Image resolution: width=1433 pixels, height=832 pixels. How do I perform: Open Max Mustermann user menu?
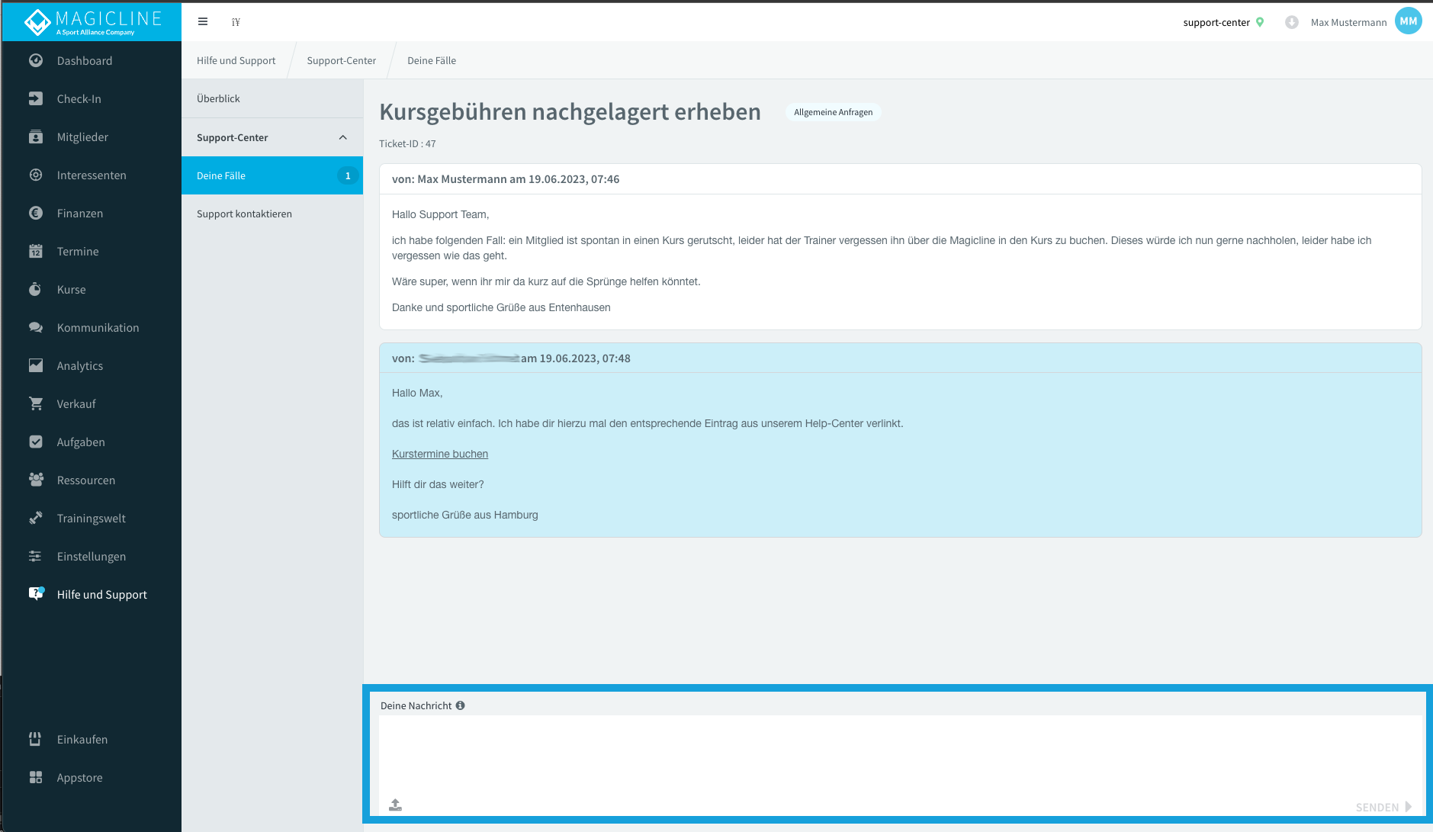[x=1348, y=22]
